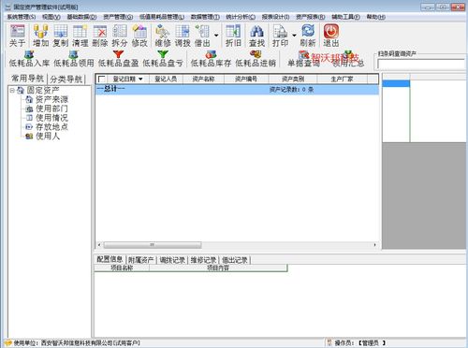468x348 pixels.
Task: Open dropdown arrow next to 借出
Action: tap(216, 36)
